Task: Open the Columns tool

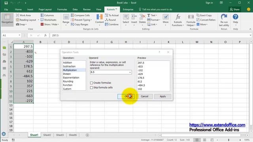Action: (x=47, y=15)
